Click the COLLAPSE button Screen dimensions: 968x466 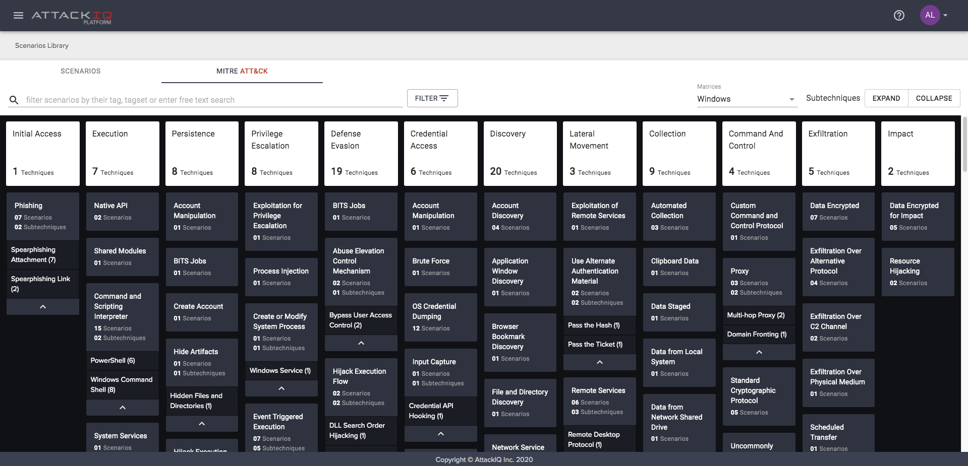tap(934, 98)
